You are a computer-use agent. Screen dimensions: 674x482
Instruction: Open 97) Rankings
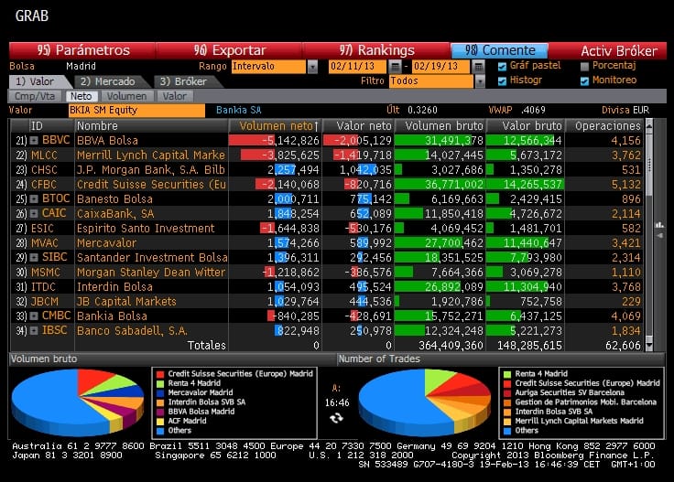click(x=377, y=50)
